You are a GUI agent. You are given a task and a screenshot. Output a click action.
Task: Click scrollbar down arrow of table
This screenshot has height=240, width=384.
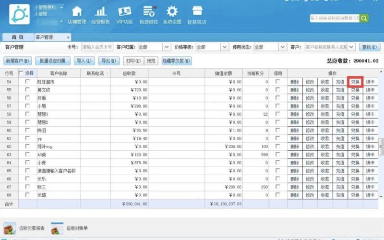point(381,196)
